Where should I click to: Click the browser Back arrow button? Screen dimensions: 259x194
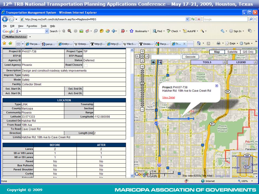[5, 19]
